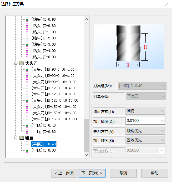Select the 雕刻 group label

pyautogui.click(x=29, y=138)
